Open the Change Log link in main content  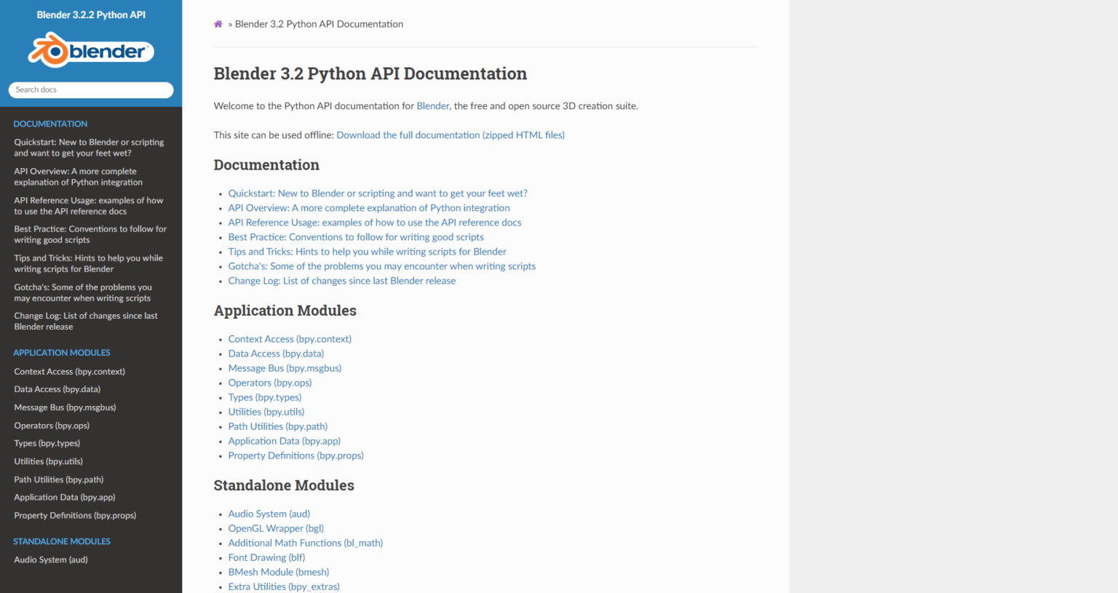(341, 280)
